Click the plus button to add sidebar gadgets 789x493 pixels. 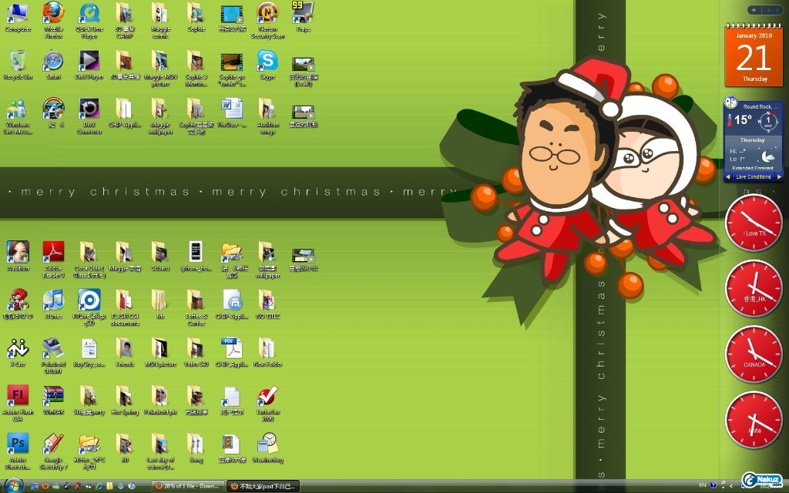click(753, 10)
